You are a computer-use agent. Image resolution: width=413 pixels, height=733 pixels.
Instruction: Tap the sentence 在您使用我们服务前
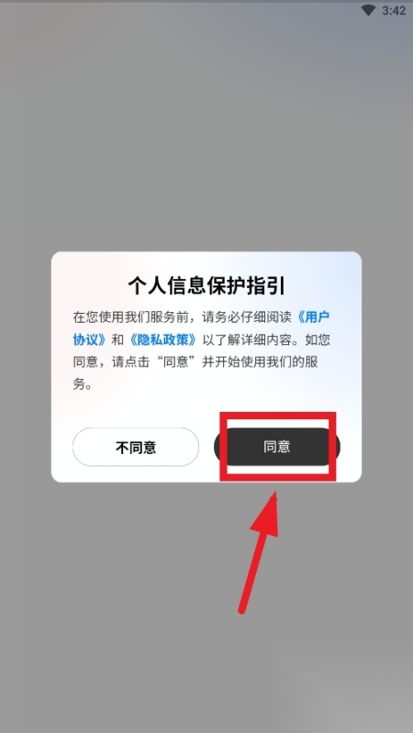(131, 317)
